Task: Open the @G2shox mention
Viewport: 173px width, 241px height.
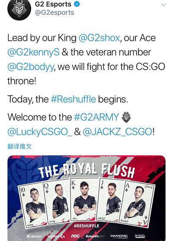Action: pyautogui.click(x=99, y=38)
